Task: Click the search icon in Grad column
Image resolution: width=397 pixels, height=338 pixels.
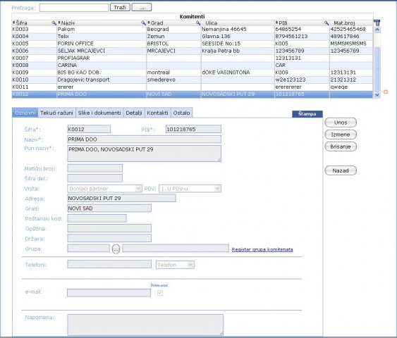Action: pyautogui.click(x=198, y=23)
